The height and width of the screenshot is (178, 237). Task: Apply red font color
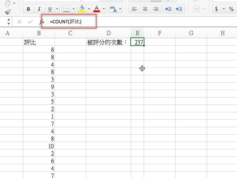tap(97, 9)
